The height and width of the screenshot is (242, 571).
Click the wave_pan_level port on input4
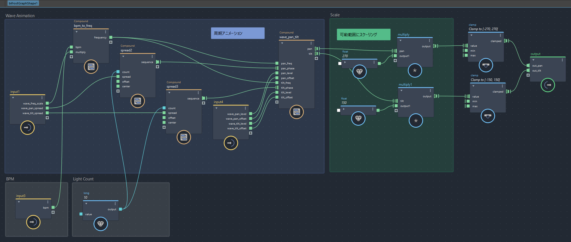pyautogui.click(x=250, y=114)
